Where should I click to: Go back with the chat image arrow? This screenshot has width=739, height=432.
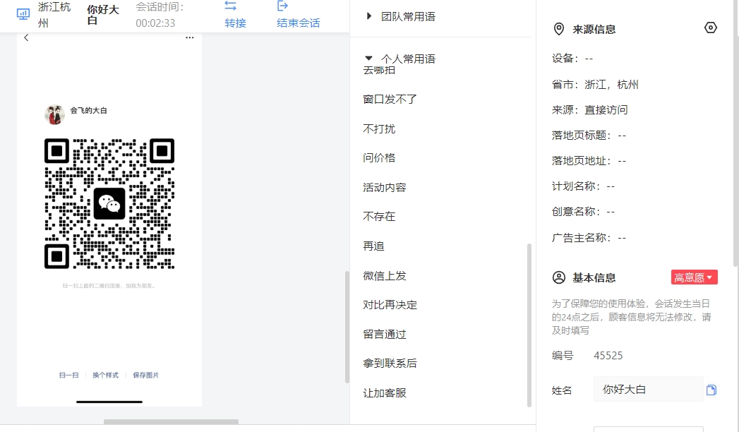pos(26,37)
